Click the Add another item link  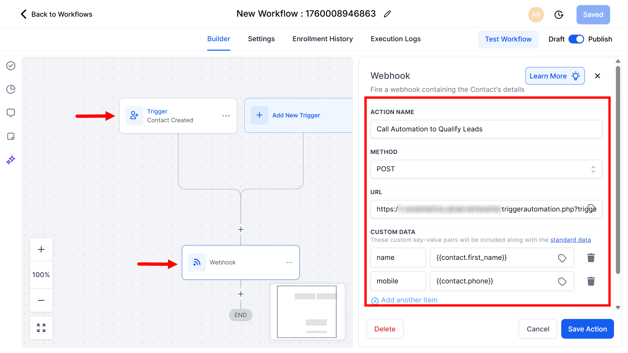[409, 300]
